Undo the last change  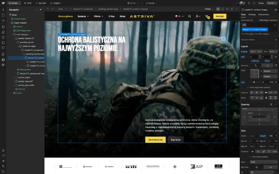48,9
